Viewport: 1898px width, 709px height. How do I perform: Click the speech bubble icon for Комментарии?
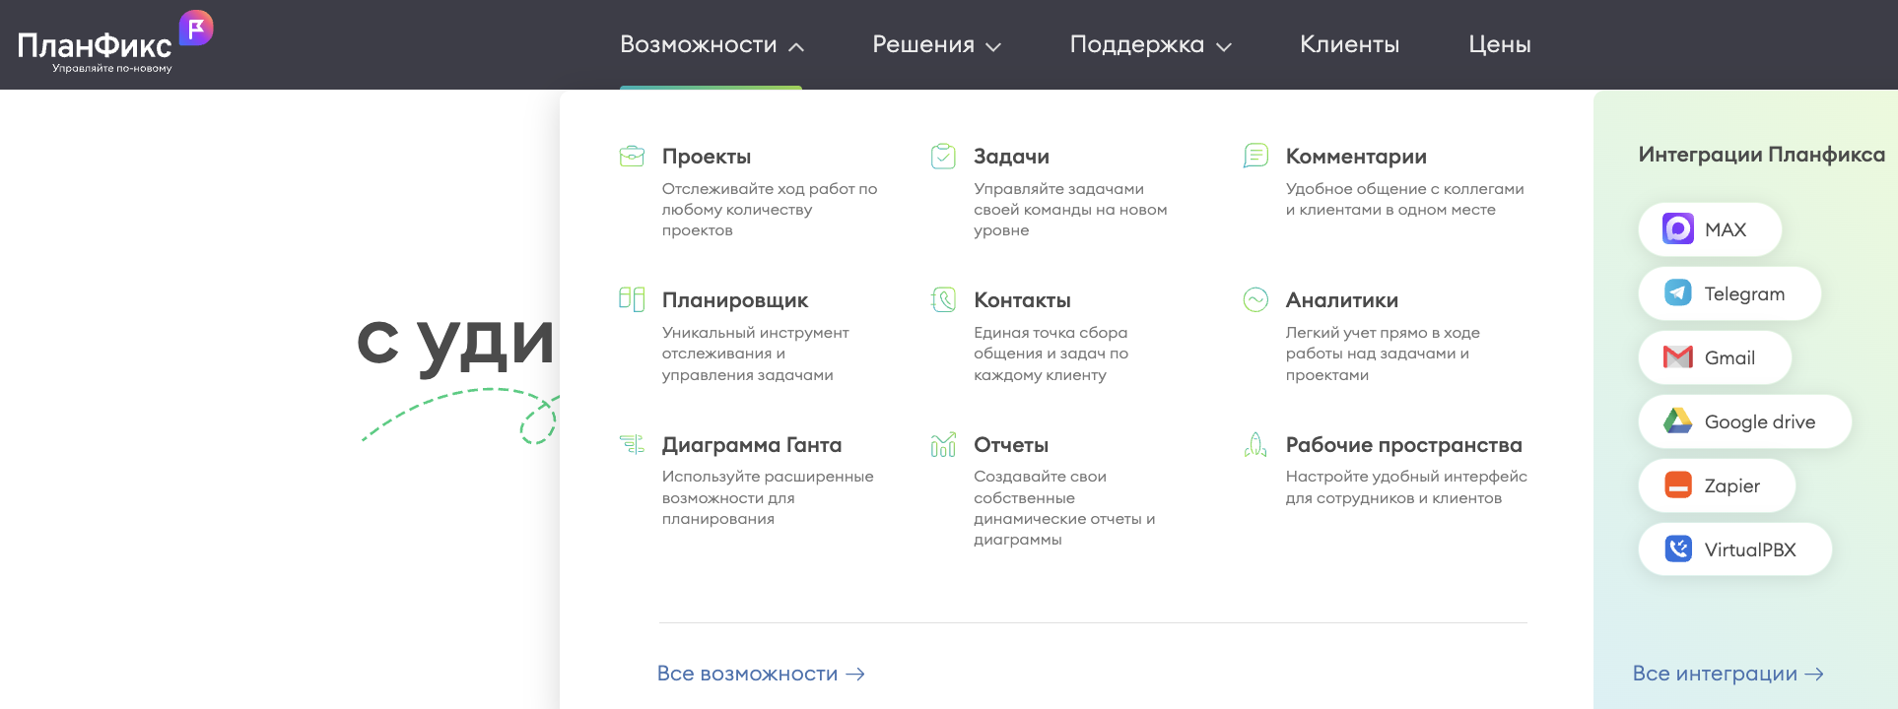1255,156
